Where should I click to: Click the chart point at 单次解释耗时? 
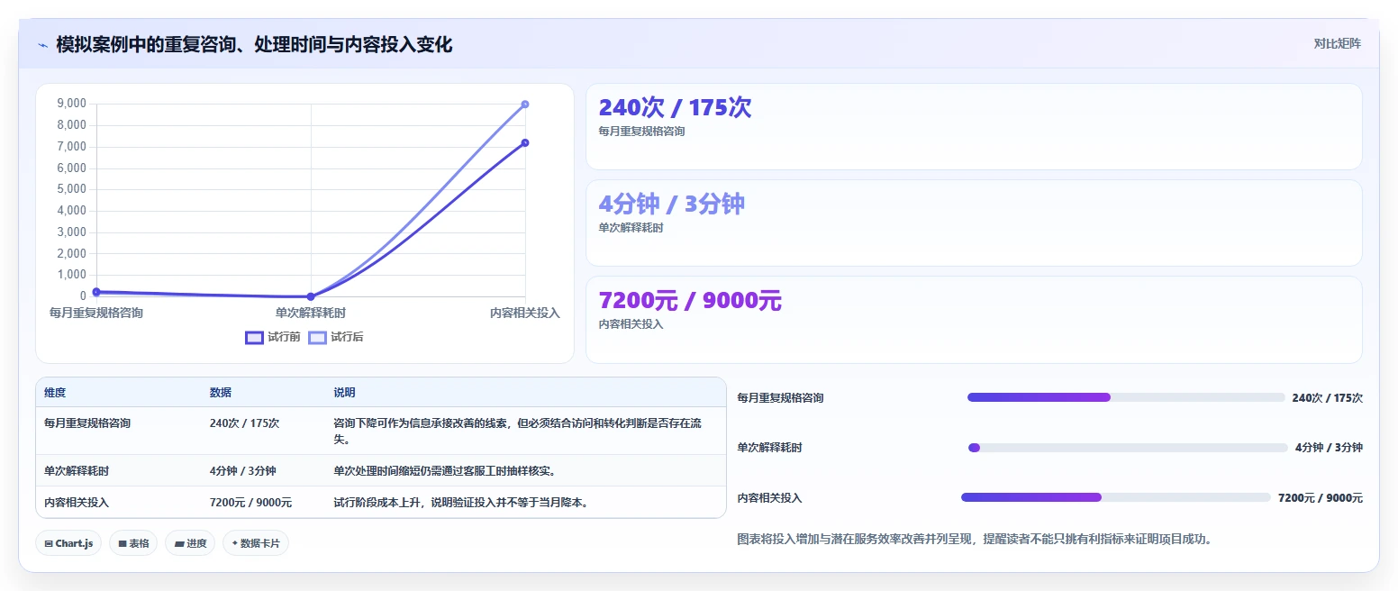coord(311,295)
